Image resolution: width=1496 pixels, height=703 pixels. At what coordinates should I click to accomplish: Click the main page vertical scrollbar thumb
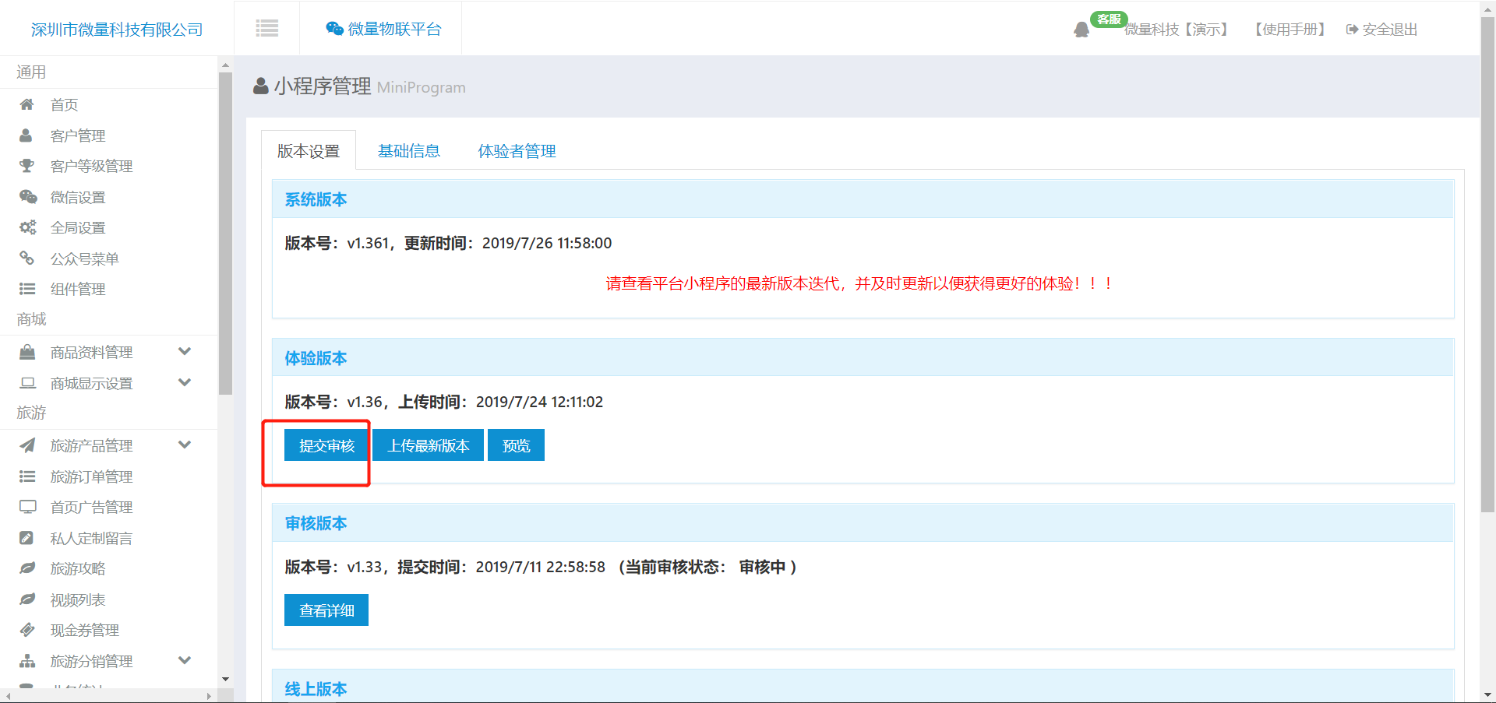(x=1487, y=265)
